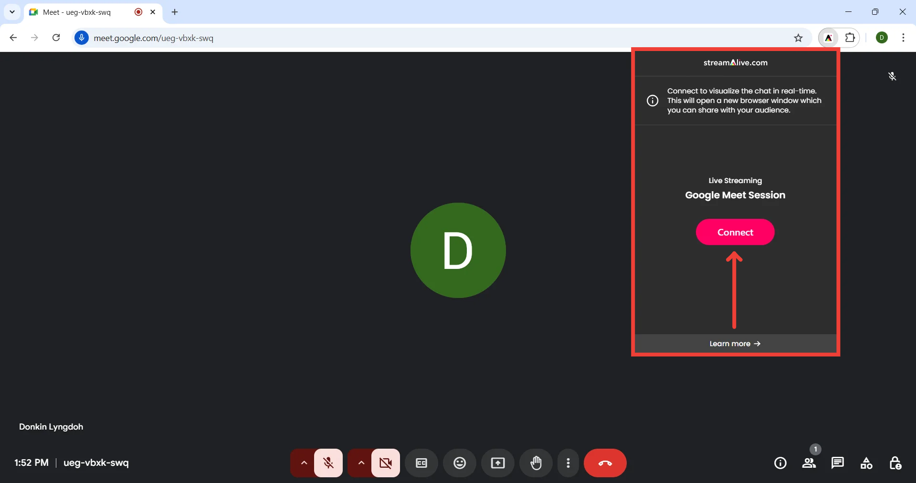Click the meeting code ueg-vbxk-swq text

pos(96,463)
